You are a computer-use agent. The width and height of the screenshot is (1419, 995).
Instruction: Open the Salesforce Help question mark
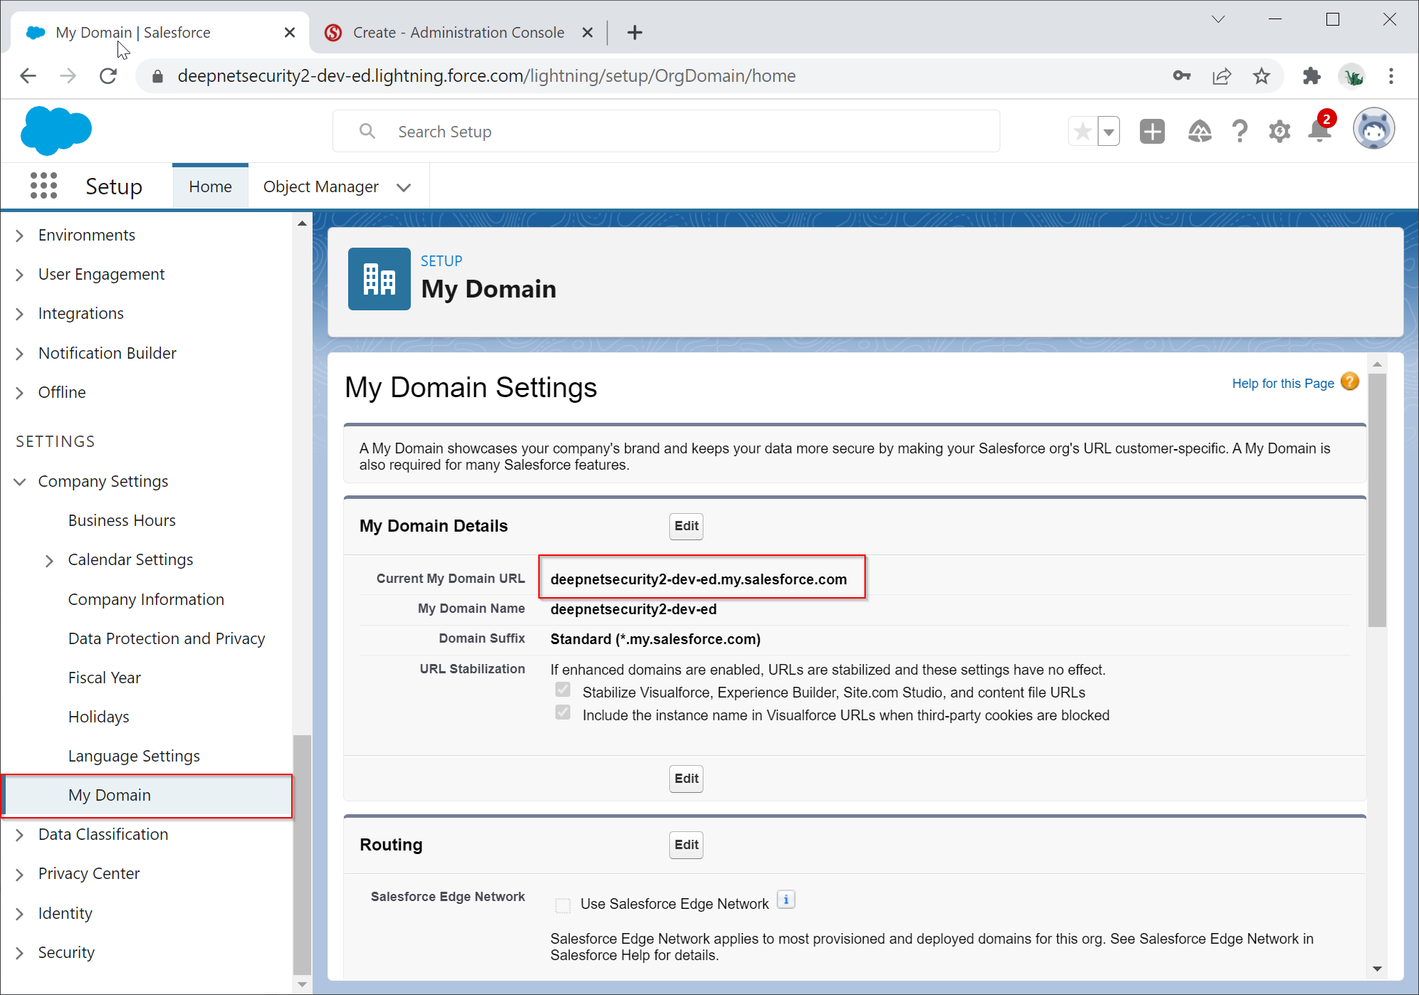tap(1240, 132)
